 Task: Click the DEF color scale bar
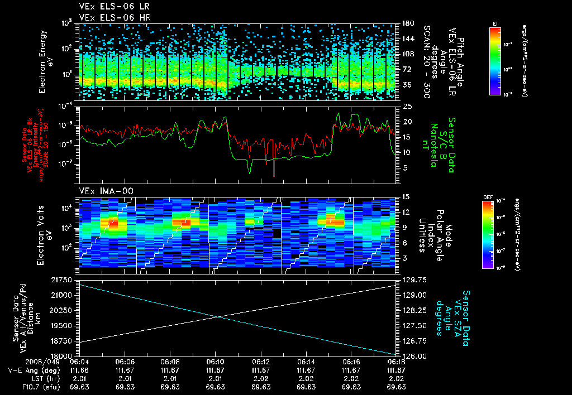[488, 235]
